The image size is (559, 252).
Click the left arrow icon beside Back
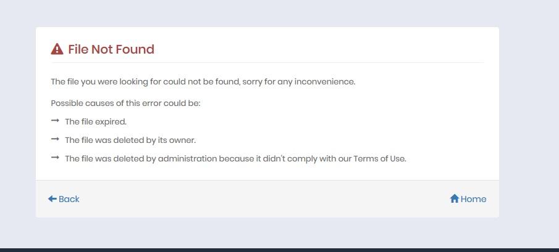pyautogui.click(x=53, y=198)
